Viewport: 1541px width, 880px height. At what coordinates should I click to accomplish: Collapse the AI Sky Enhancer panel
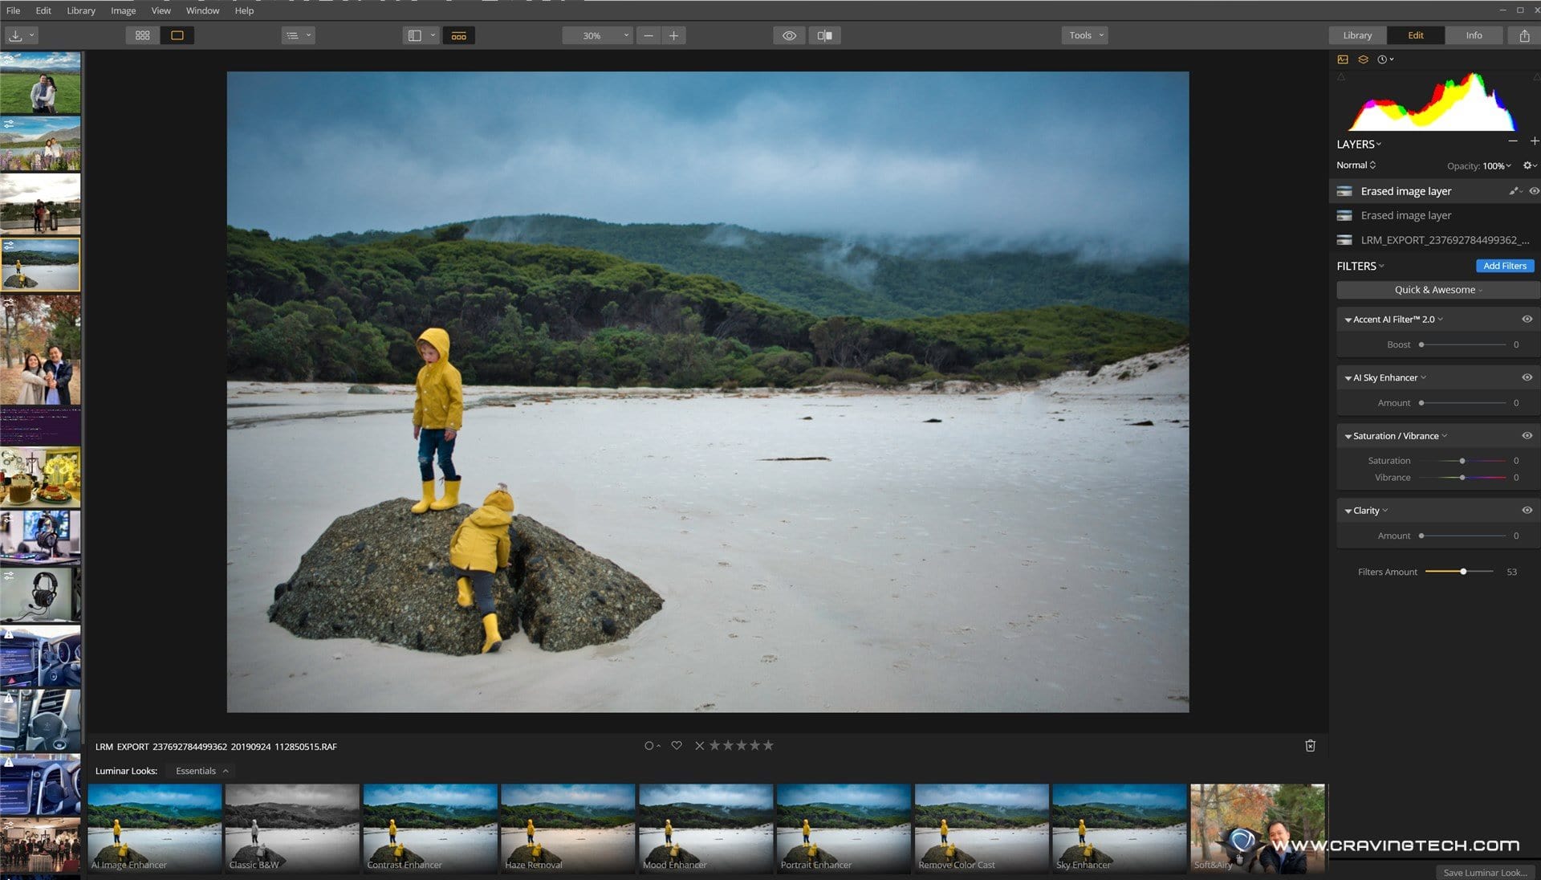point(1348,378)
